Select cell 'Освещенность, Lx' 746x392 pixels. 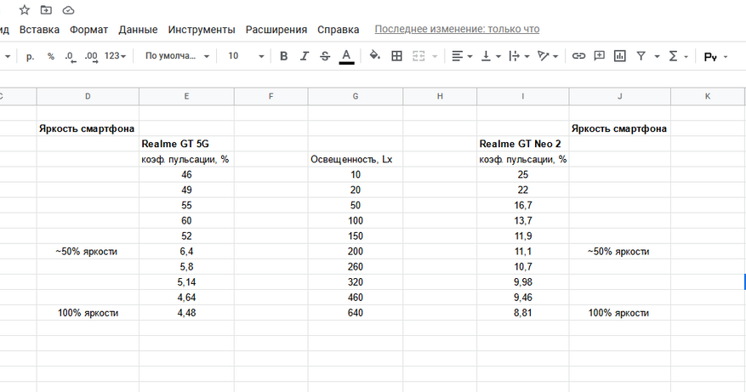[356, 159]
